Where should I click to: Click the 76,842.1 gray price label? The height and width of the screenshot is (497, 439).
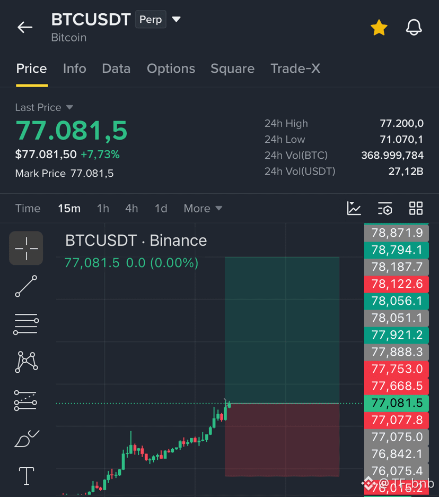tap(397, 454)
